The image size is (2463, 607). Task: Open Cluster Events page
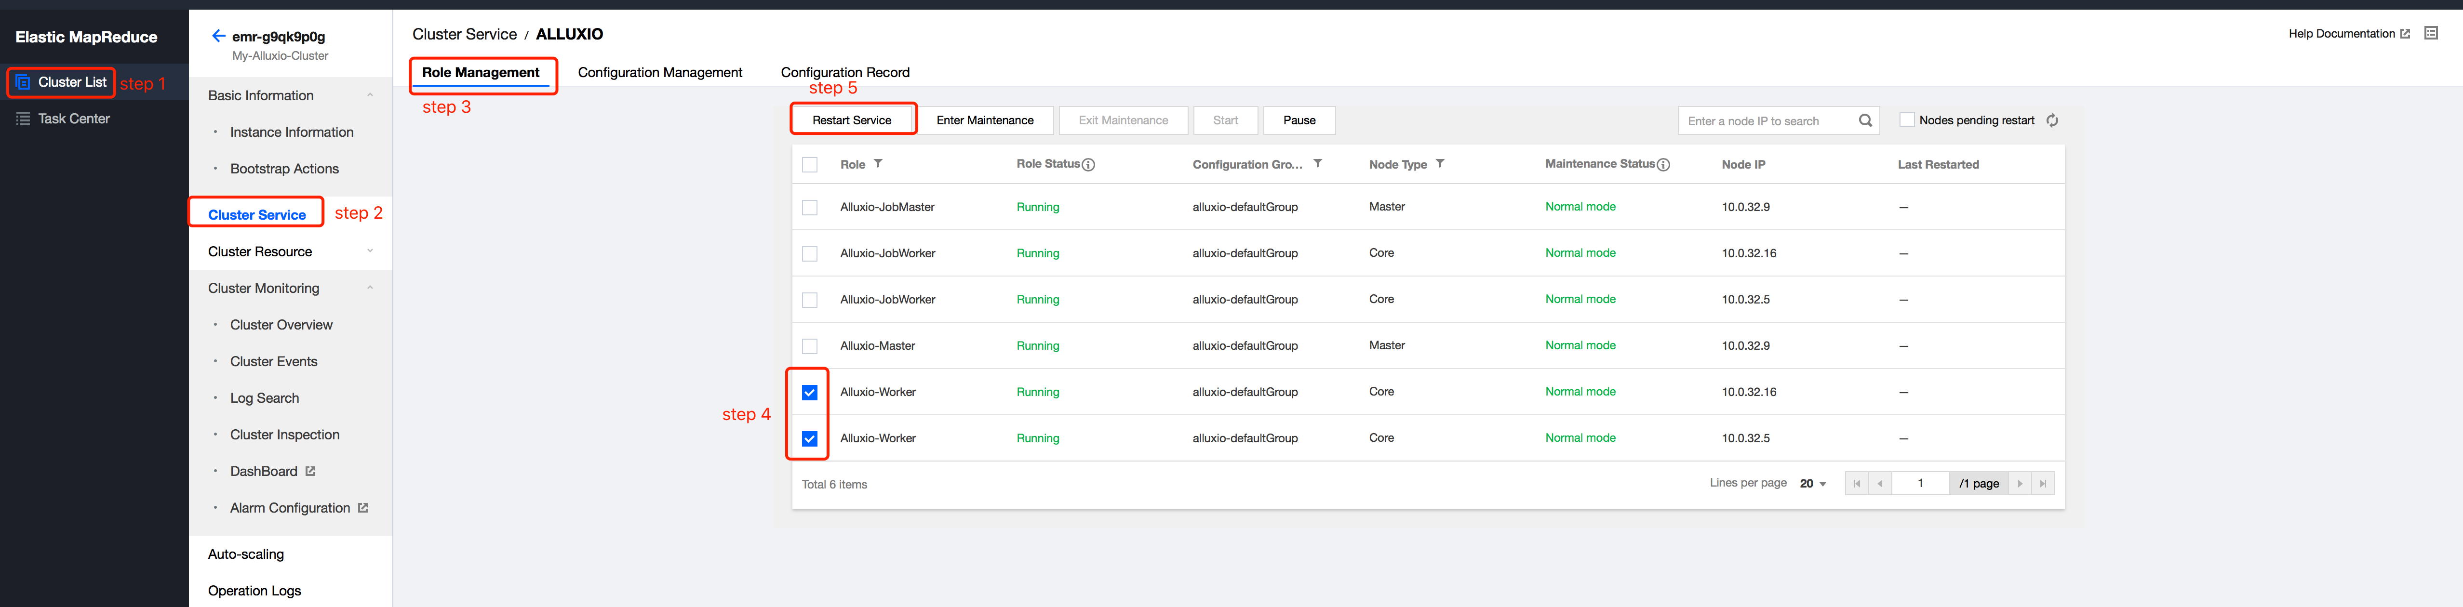273,361
